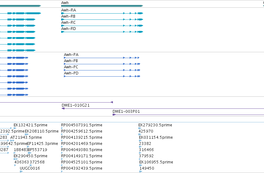Click the Awh gene label

point(65,3)
